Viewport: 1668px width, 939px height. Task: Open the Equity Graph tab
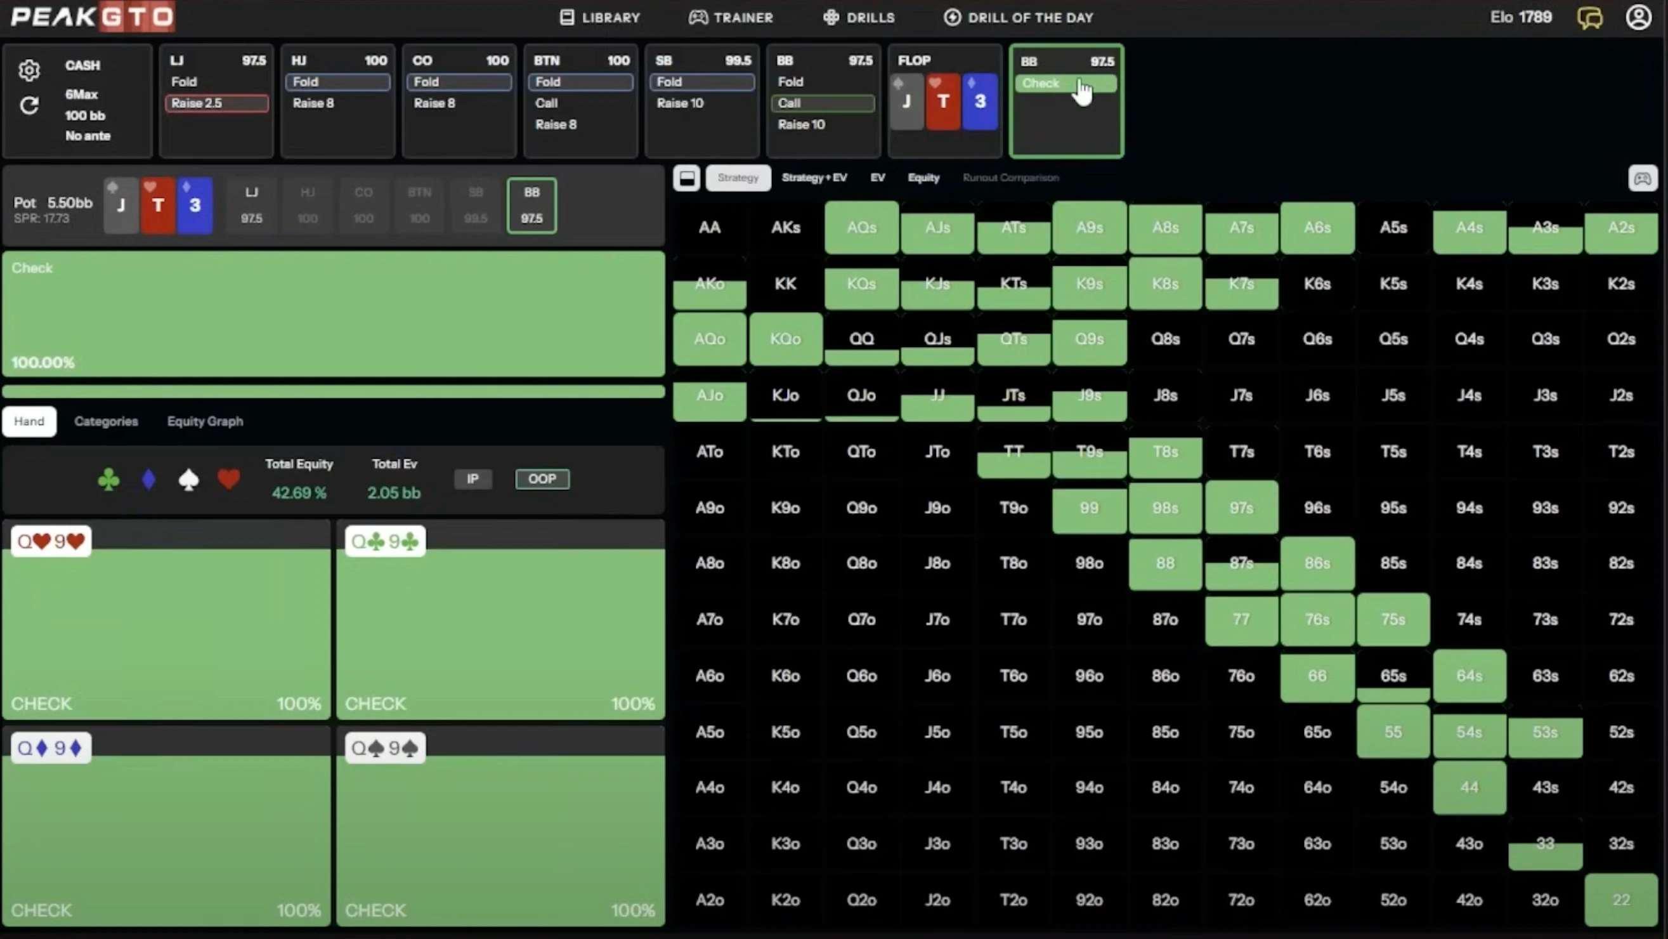point(205,421)
